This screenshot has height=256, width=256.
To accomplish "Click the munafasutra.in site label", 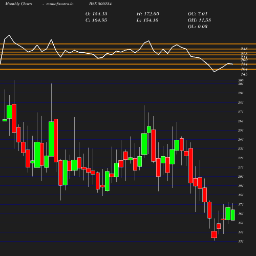I will click(60, 4).
